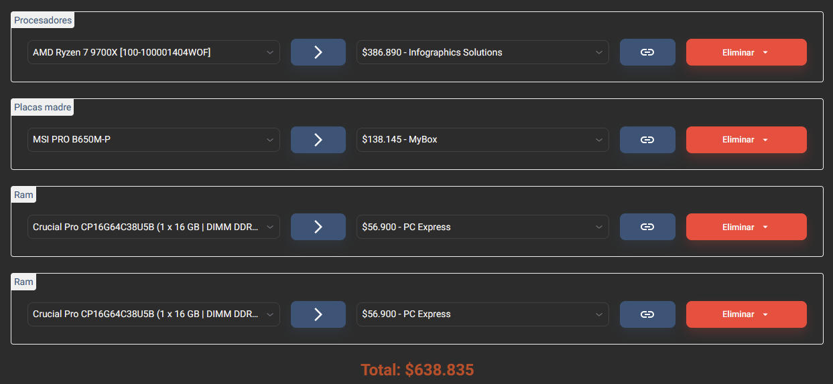Open the MSI PRO B650M-P motherboard dropdown
The height and width of the screenshot is (384, 833).
pos(153,140)
